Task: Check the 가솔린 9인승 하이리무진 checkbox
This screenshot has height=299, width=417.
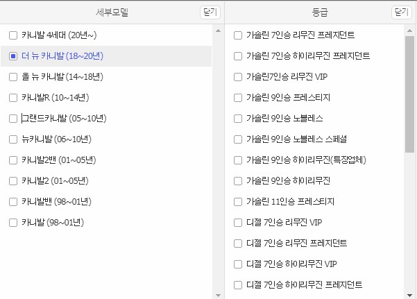Action: click(x=238, y=181)
